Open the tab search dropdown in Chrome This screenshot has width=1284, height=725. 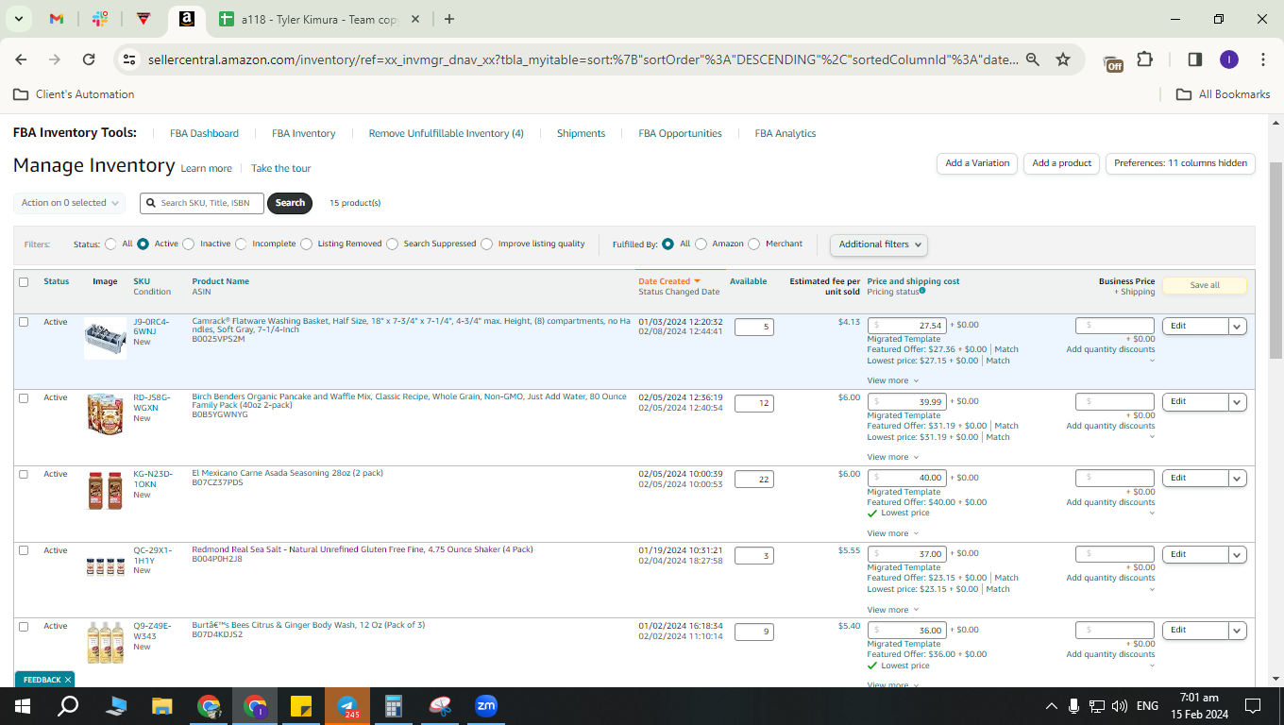coord(18,19)
